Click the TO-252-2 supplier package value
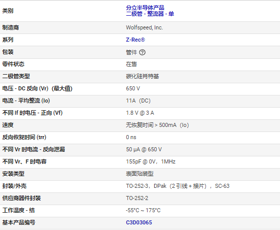Viewport: 280px width, 230px height. point(137,198)
